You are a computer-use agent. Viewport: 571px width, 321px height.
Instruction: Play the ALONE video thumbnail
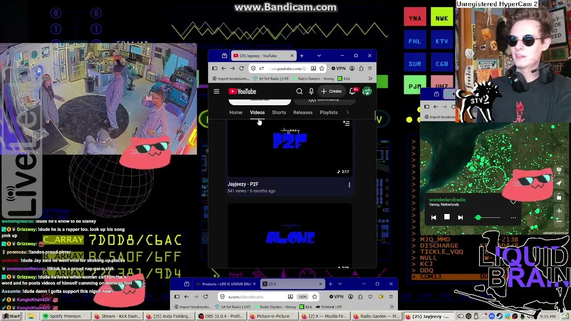tap(290, 235)
